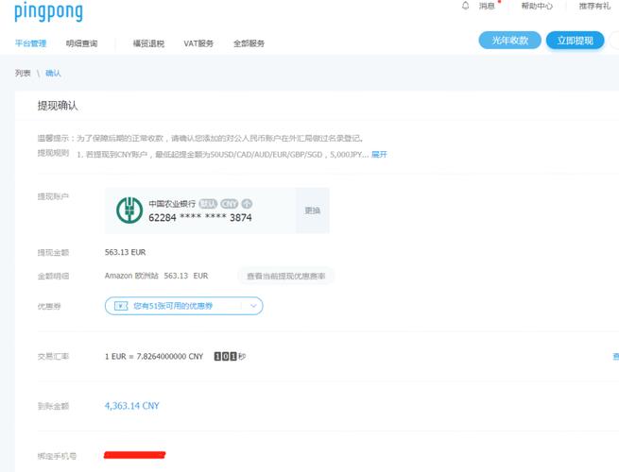Viewport: 619px width, 472px height.
Task: Click the exchange rate countdown timer
Action: [230, 357]
